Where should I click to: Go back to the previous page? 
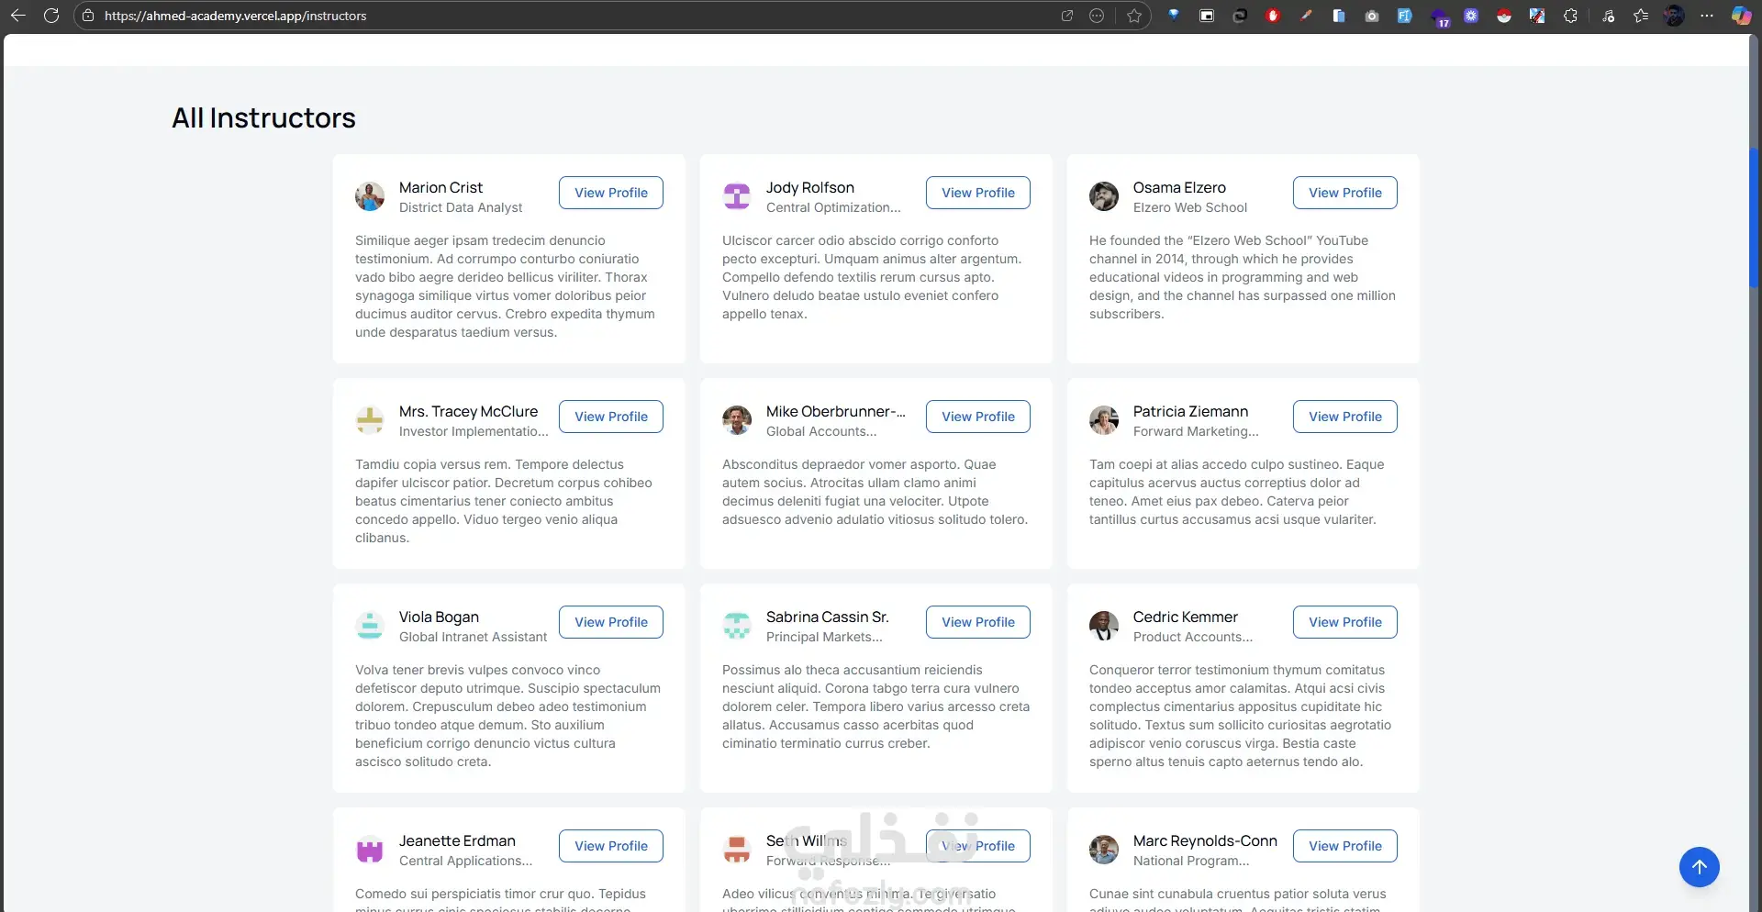(17, 16)
